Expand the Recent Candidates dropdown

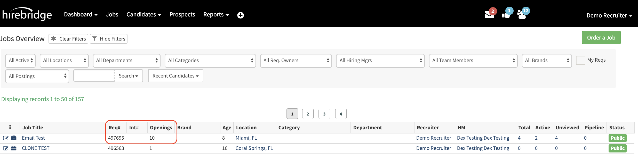click(176, 76)
